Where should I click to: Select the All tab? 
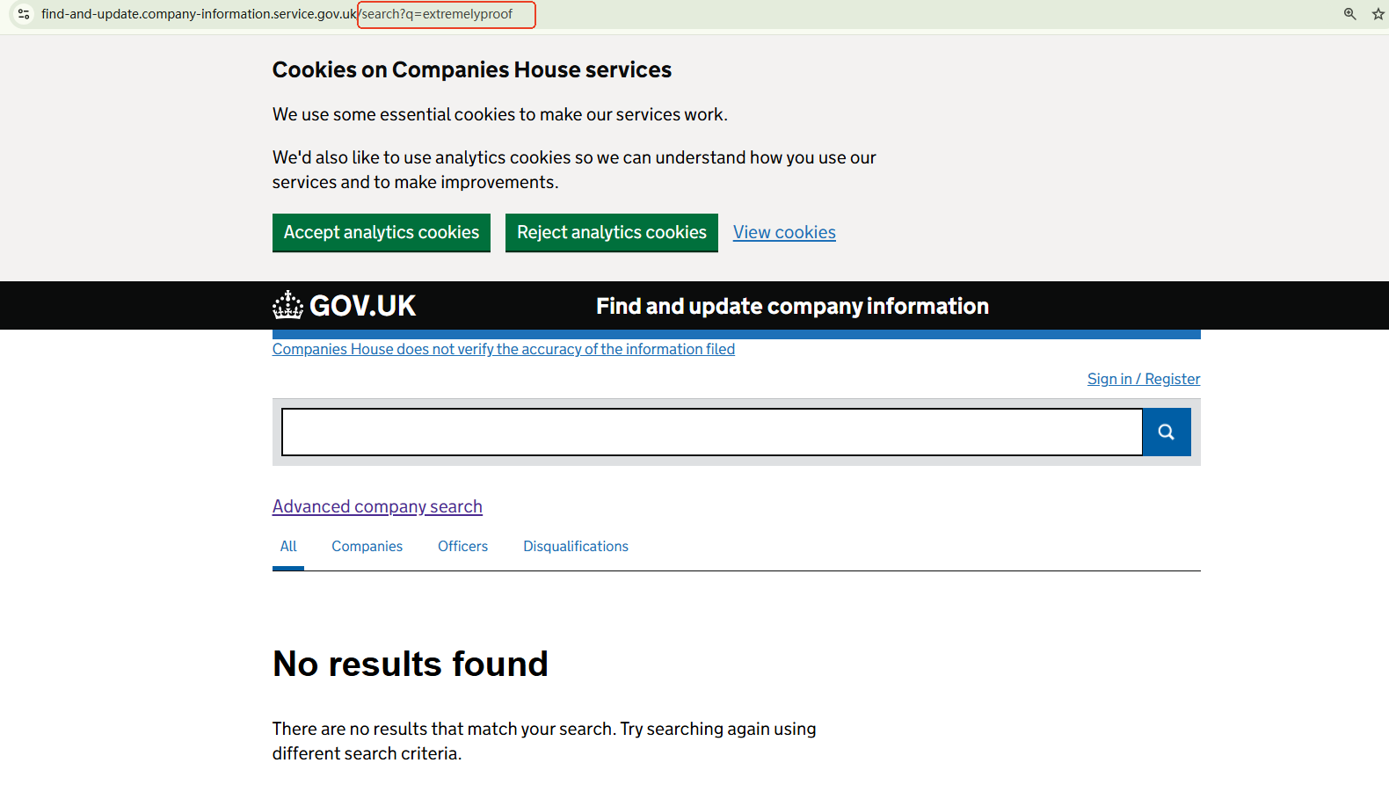coord(288,547)
